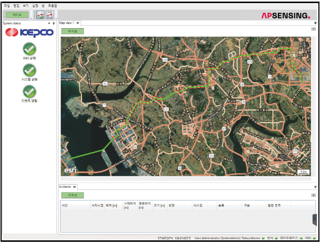Click the 시스템 column header
This screenshot has height=244, width=321.
click(x=205, y=206)
